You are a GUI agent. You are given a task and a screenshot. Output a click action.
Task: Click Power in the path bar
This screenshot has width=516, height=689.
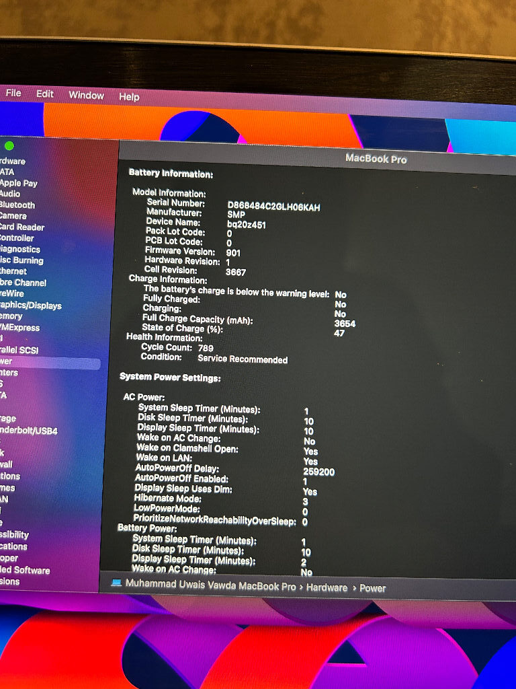(x=372, y=588)
